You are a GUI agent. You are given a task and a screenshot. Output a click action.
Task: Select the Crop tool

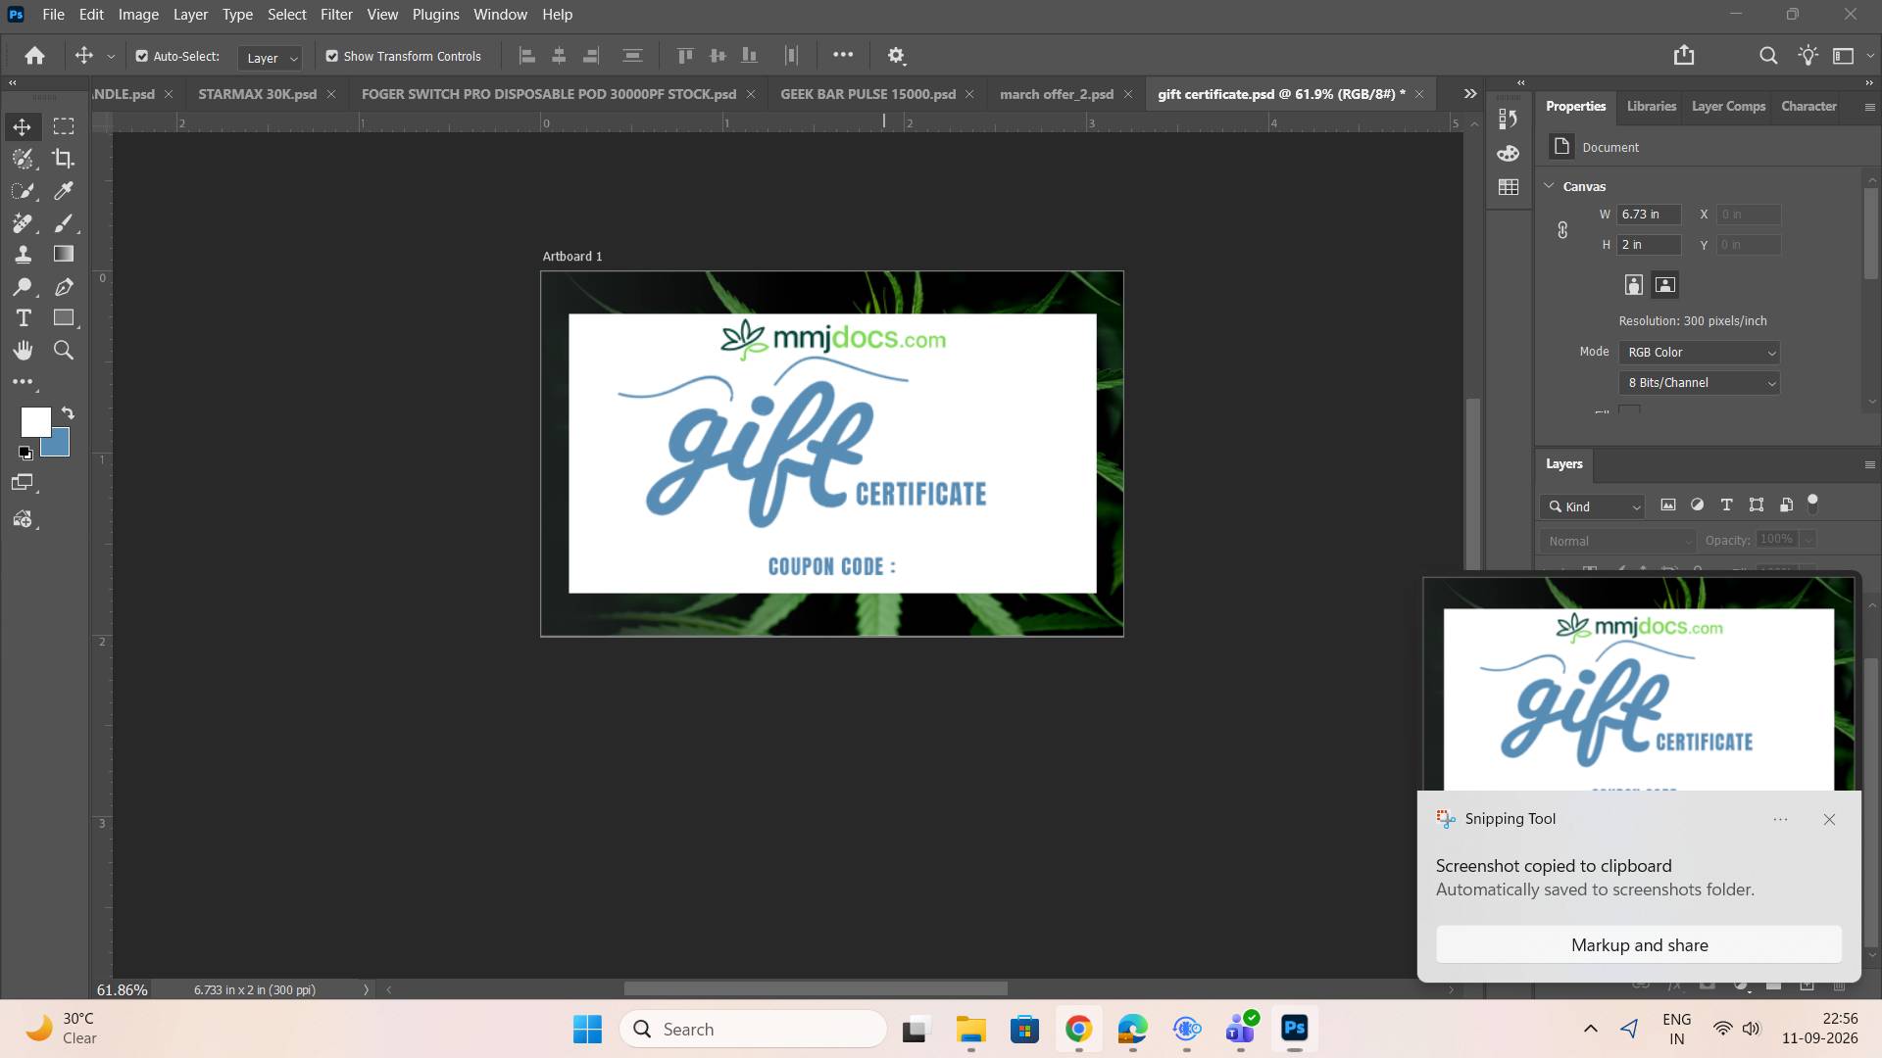coord(64,159)
